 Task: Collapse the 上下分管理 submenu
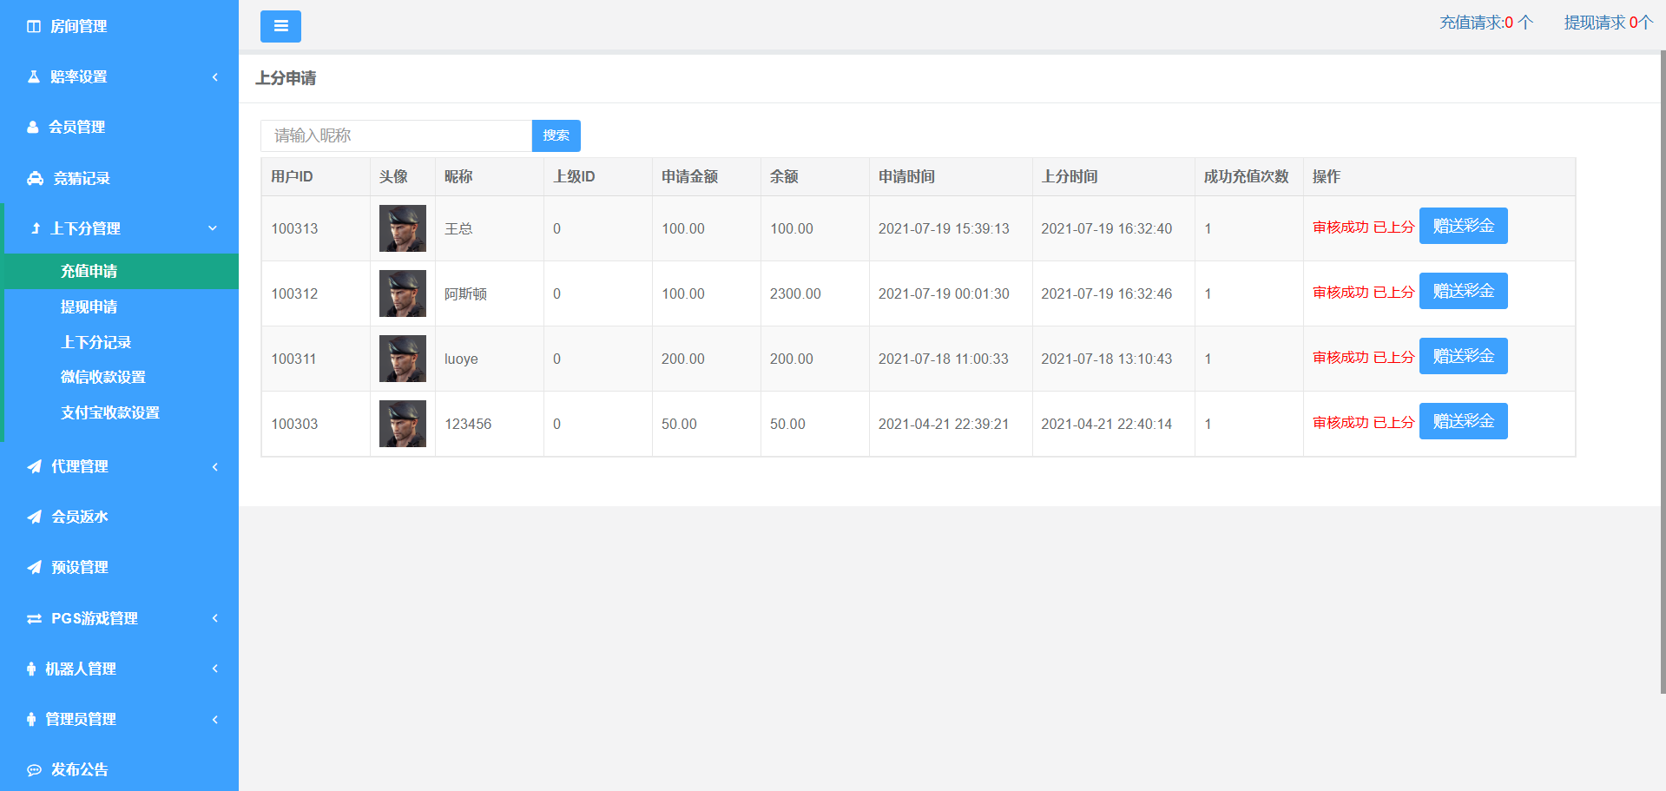[213, 228]
